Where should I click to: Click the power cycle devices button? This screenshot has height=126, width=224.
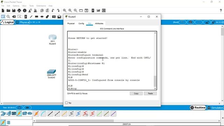(20, 107)
